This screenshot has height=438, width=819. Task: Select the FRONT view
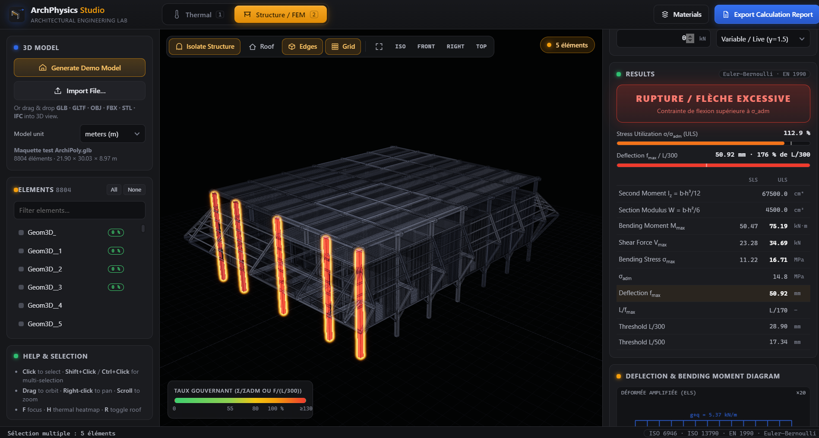click(x=426, y=47)
